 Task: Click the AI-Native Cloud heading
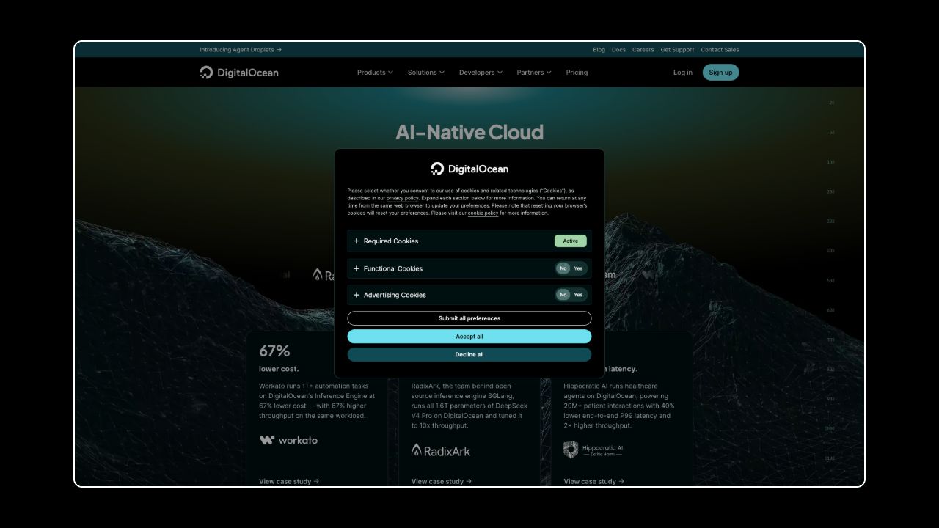(469, 132)
